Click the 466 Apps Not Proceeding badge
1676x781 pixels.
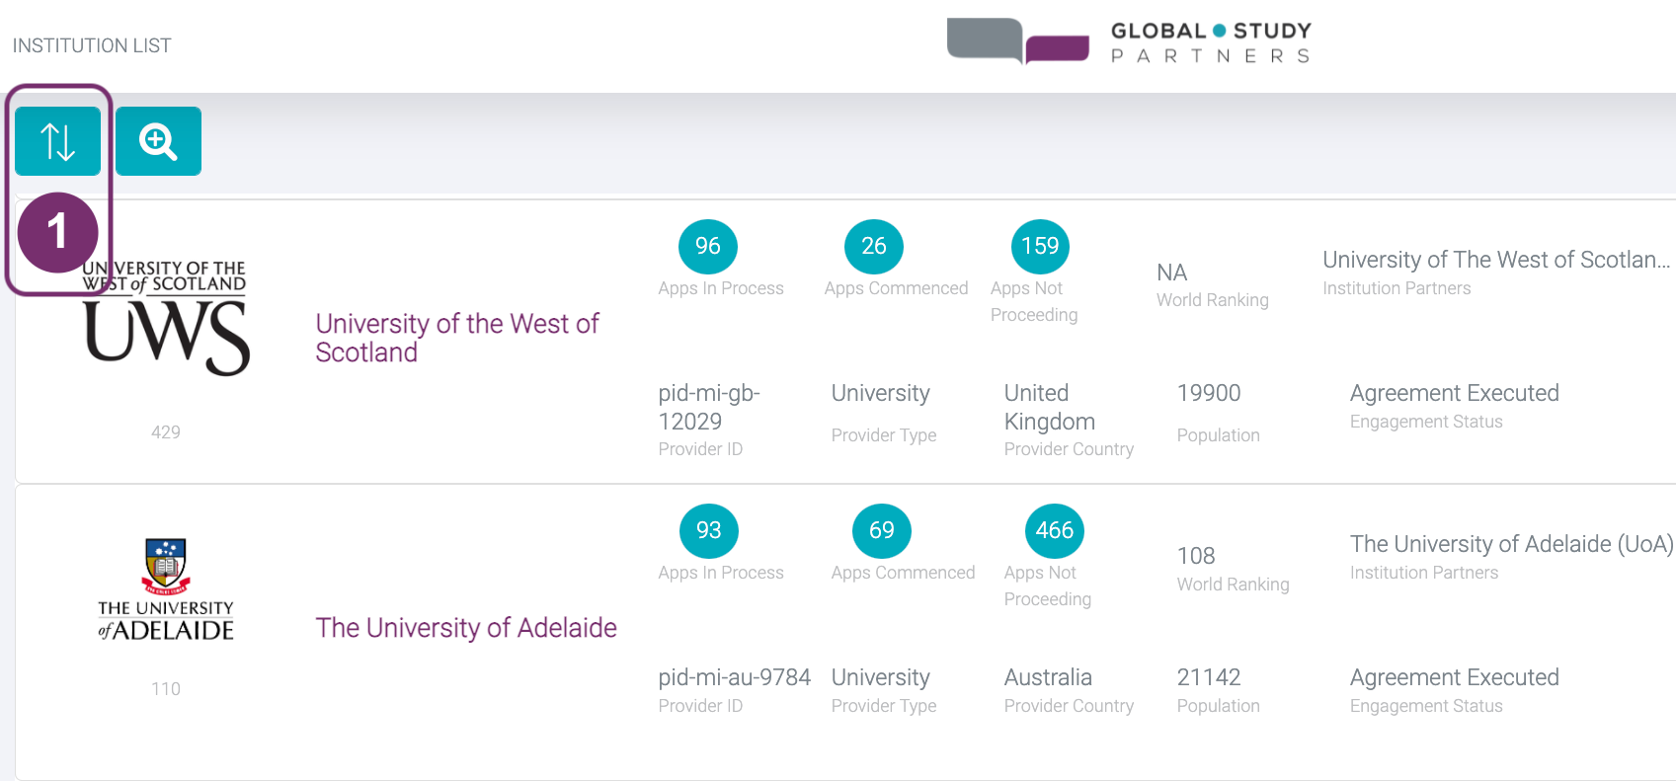point(1054,530)
